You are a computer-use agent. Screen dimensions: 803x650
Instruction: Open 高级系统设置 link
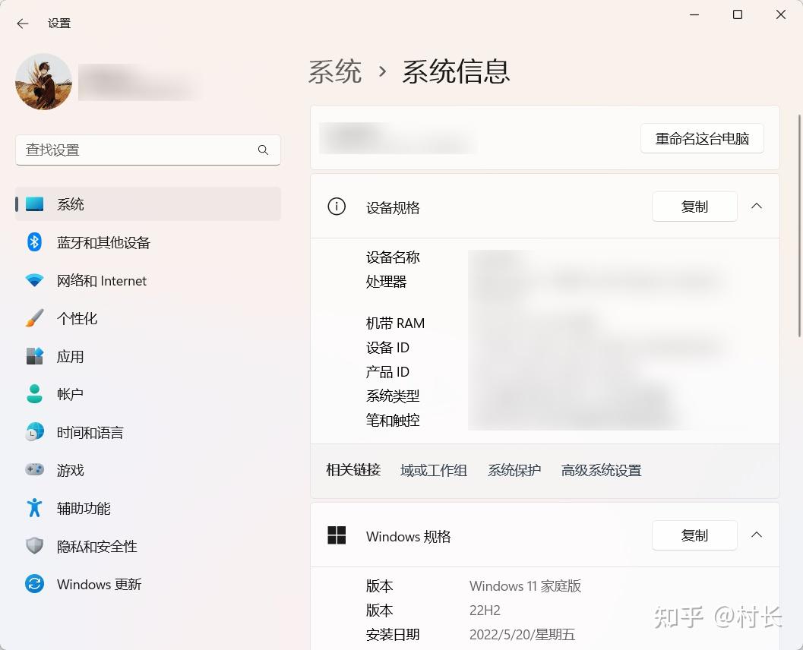click(601, 470)
